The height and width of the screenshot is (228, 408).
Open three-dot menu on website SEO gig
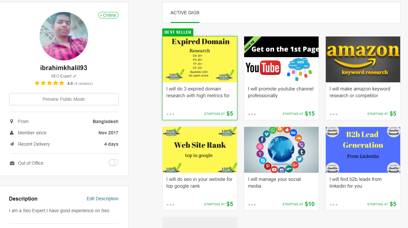(x=171, y=204)
